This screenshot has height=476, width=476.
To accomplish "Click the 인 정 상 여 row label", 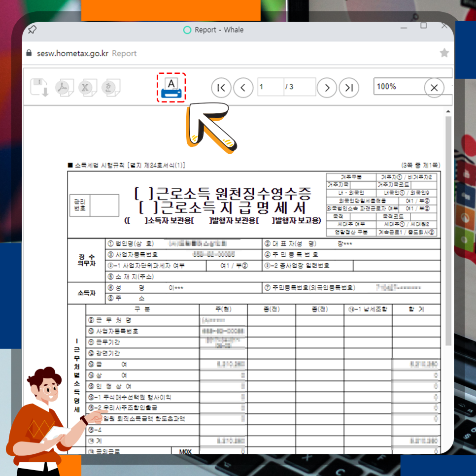I will coord(109,386).
